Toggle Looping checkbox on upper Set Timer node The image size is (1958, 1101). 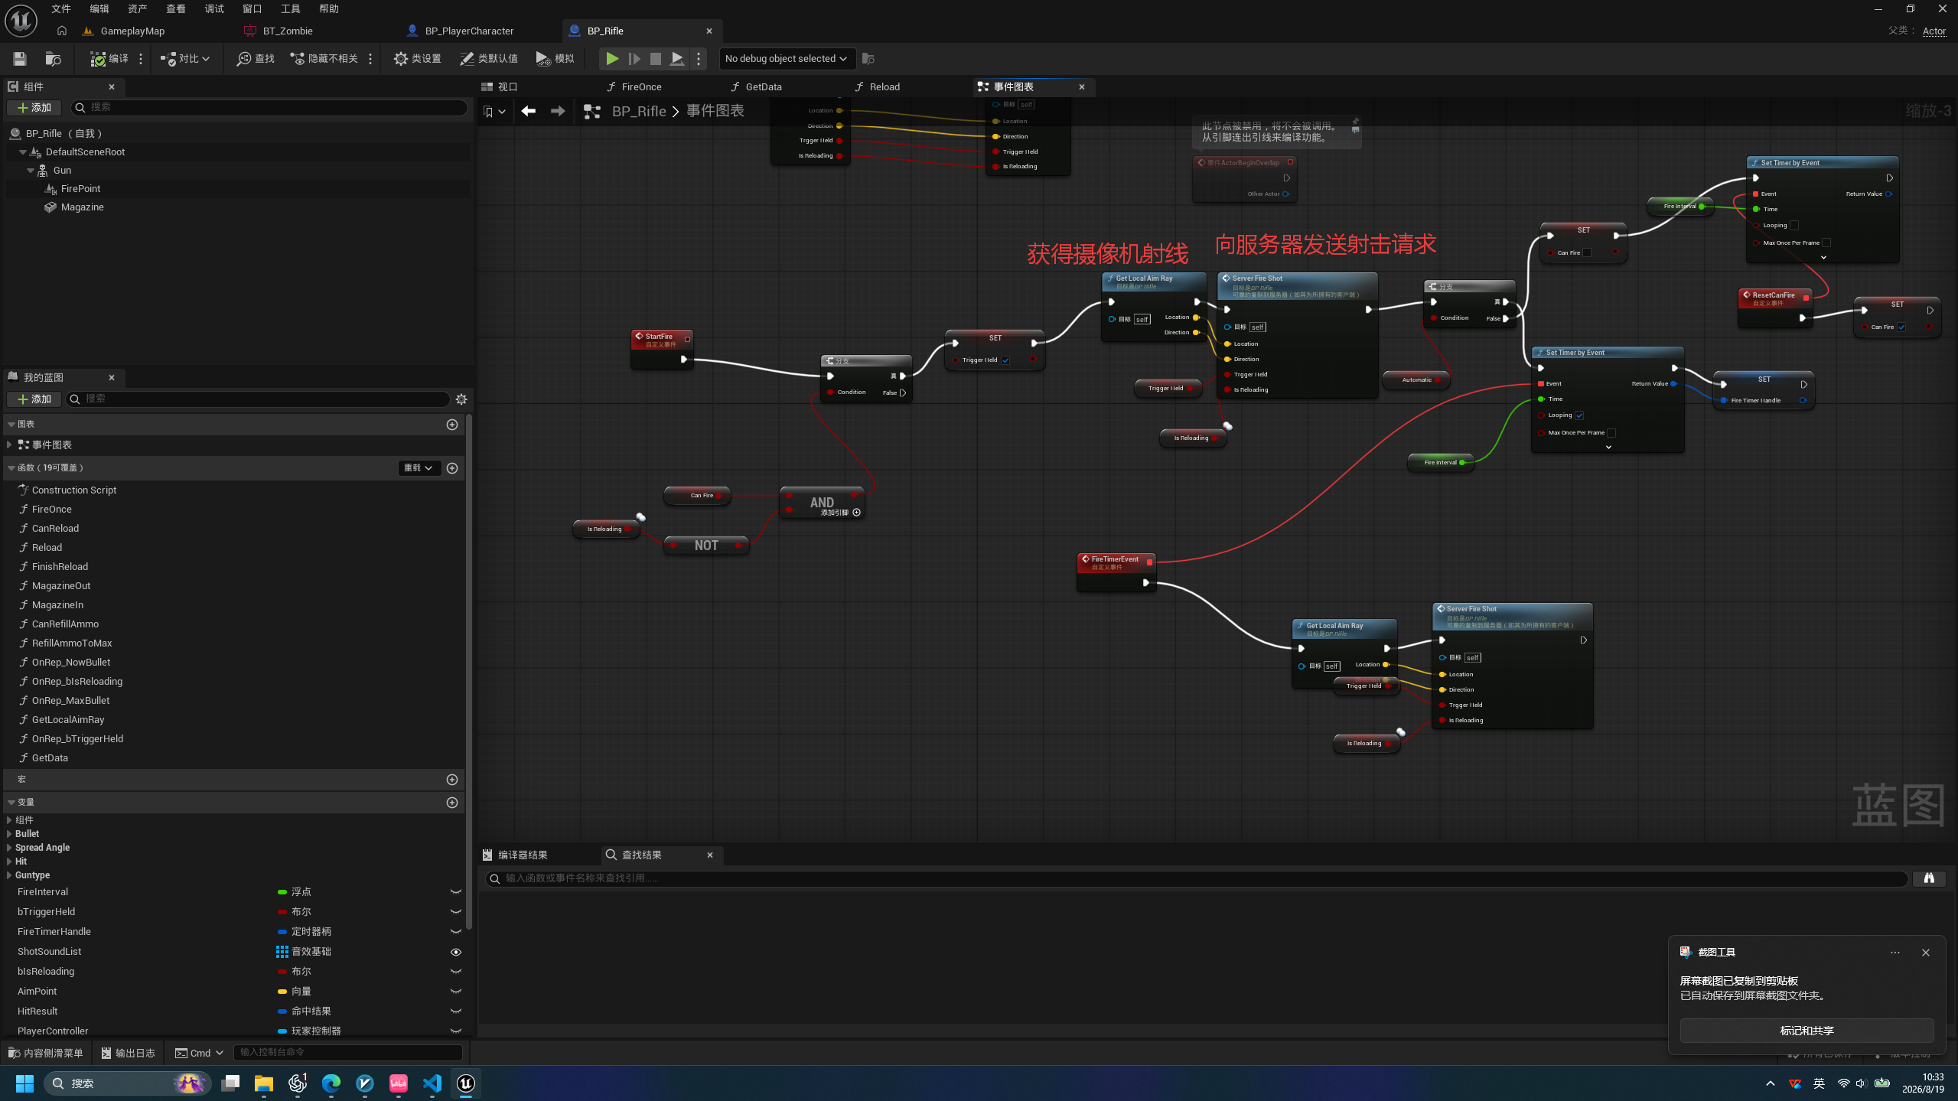pyautogui.click(x=1794, y=226)
